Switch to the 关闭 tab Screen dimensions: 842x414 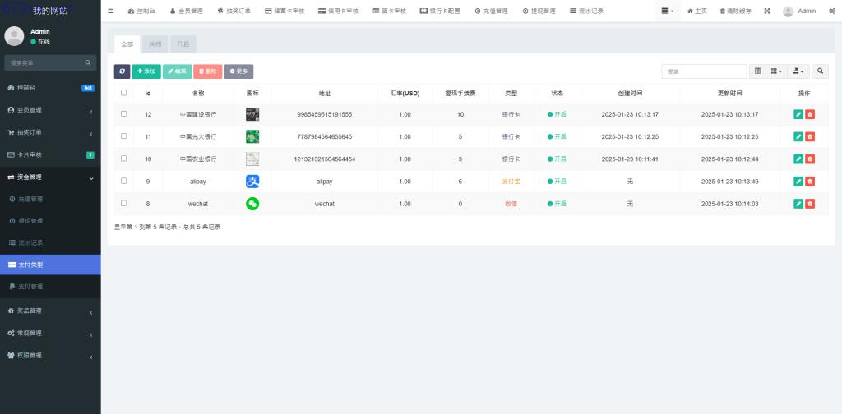[155, 44]
